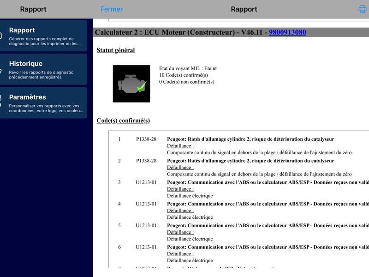Click '10 Code(s) confirmé(s)' text
Screen dimensions: 369x277
[183, 75]
